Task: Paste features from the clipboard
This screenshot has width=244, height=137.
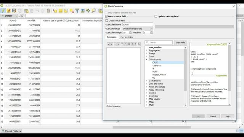Action: (48, 11)
